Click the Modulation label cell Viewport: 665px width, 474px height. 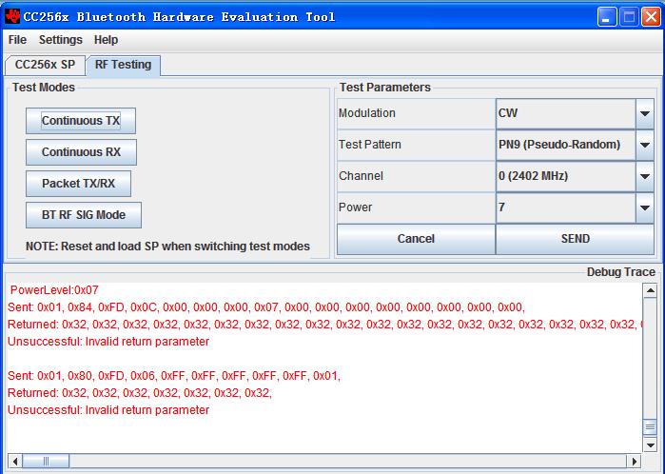(x=416, y=113)
